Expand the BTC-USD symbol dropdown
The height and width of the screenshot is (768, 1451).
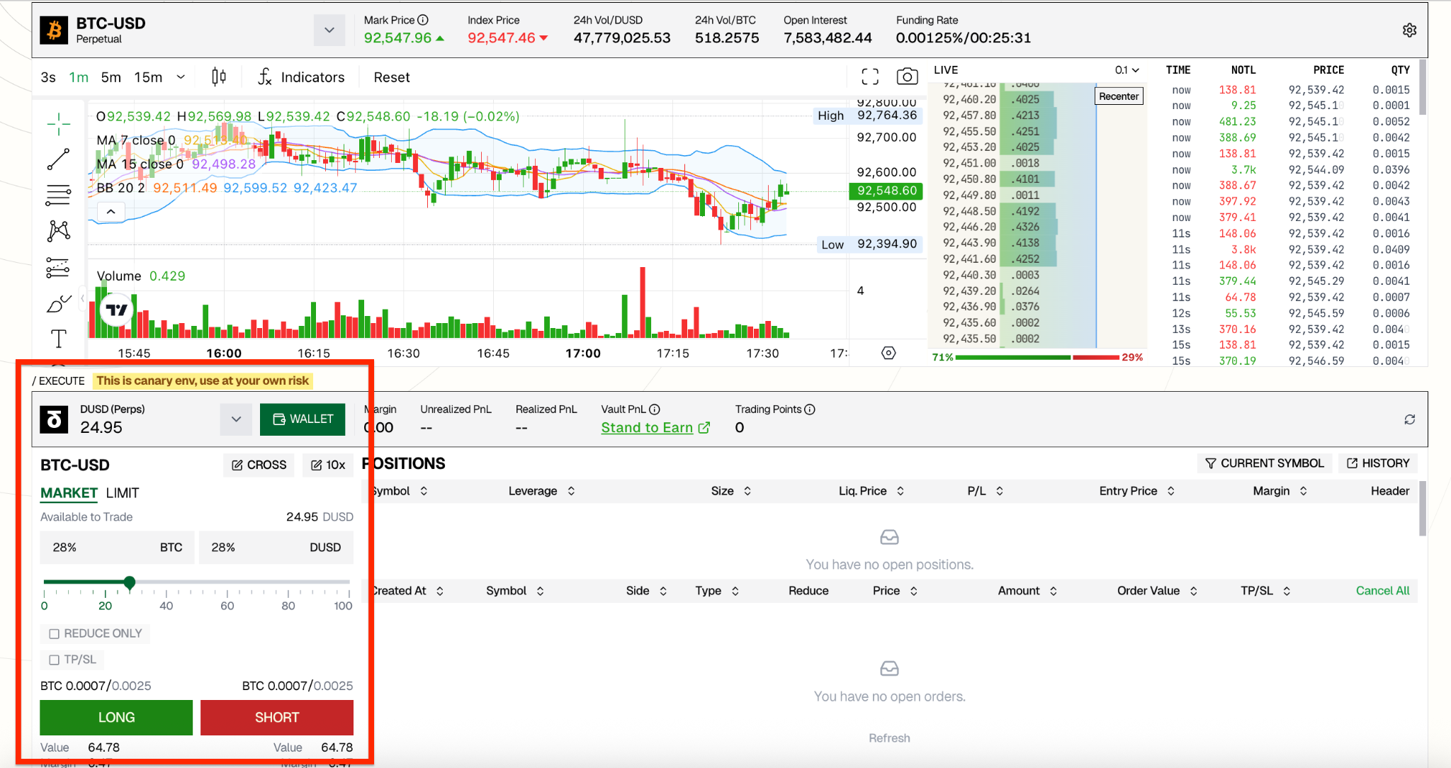329,30
